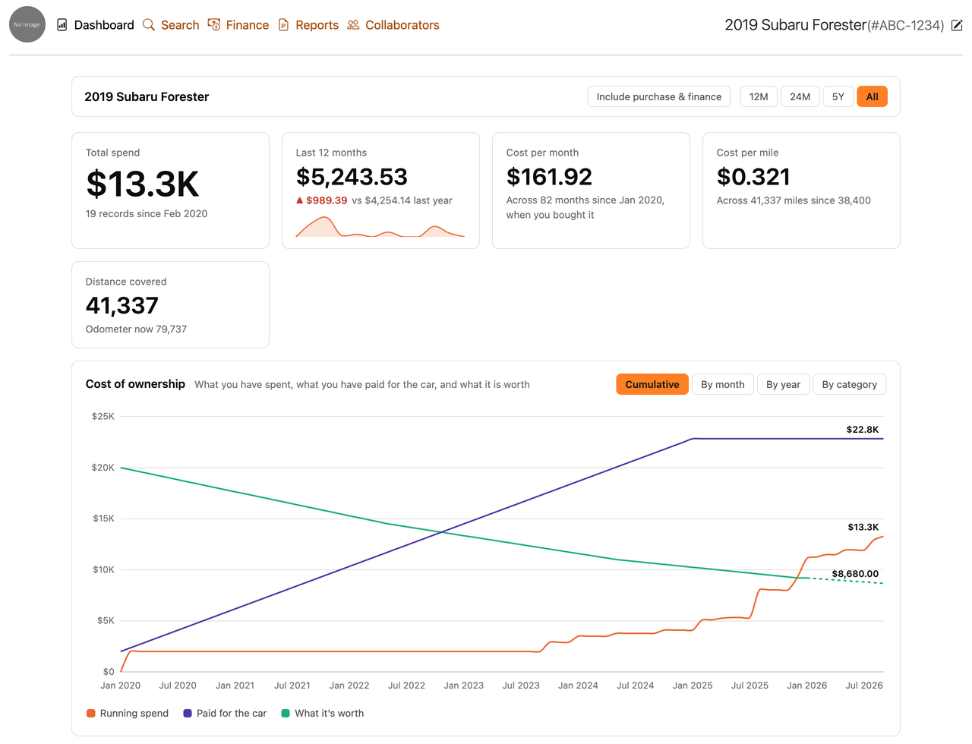Click the Reports document icon
The width and height of the screenshot is (972, 744).
(x=283, y=25)
